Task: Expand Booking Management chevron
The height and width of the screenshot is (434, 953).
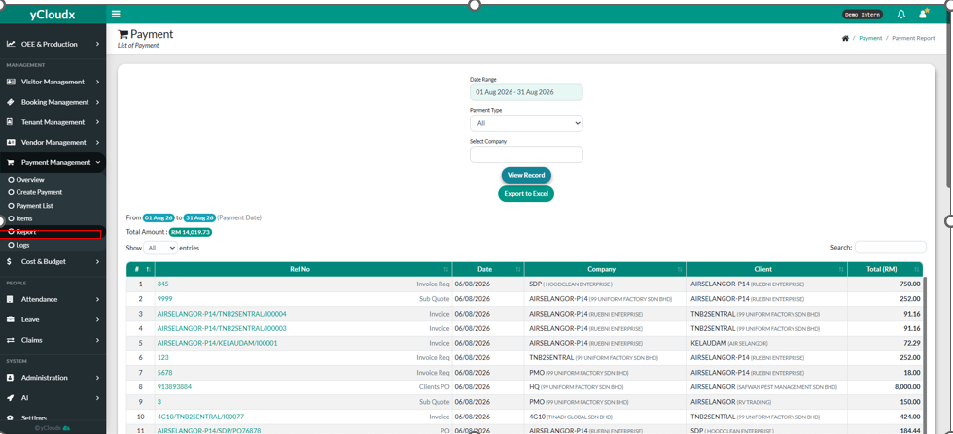Action: pos(97,102)
